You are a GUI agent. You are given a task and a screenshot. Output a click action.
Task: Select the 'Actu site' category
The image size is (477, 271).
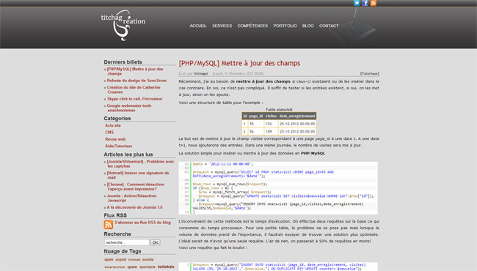coord(113,125)
